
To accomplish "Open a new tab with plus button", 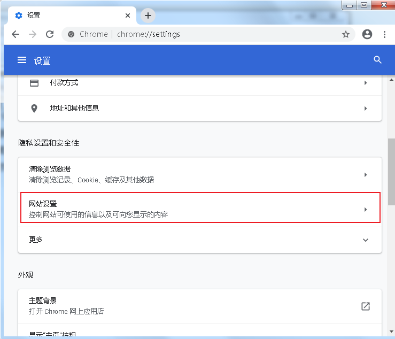I will (148, 16).
